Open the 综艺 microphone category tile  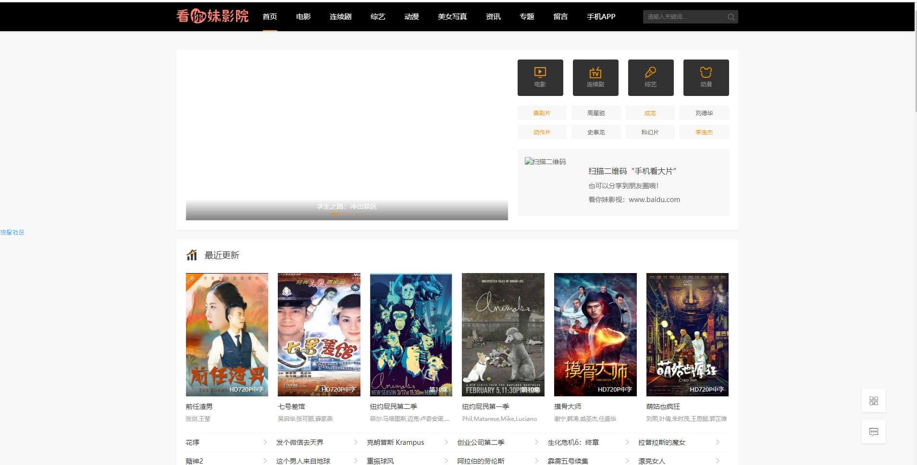click(x=651, y=78)
